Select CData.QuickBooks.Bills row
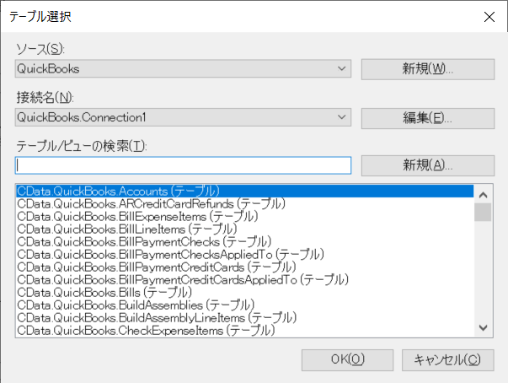 coord(245,292)
